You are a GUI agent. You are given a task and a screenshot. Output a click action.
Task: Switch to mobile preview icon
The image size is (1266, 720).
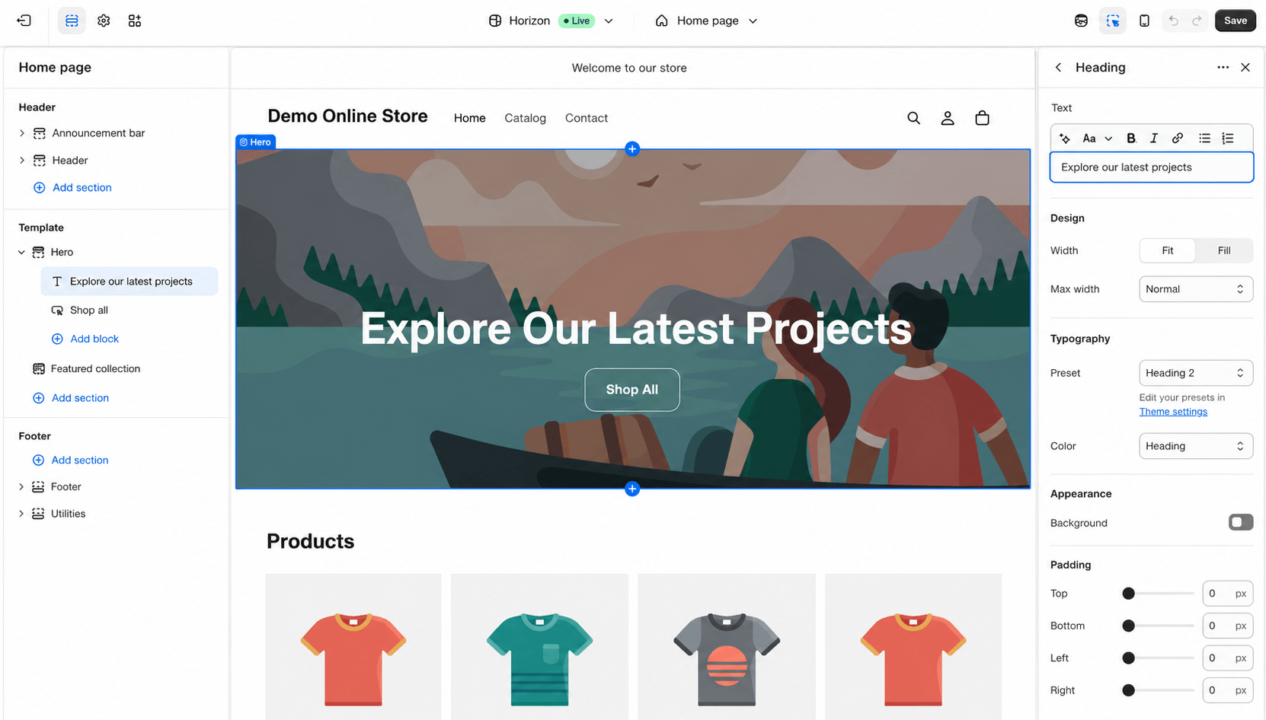1144,21
